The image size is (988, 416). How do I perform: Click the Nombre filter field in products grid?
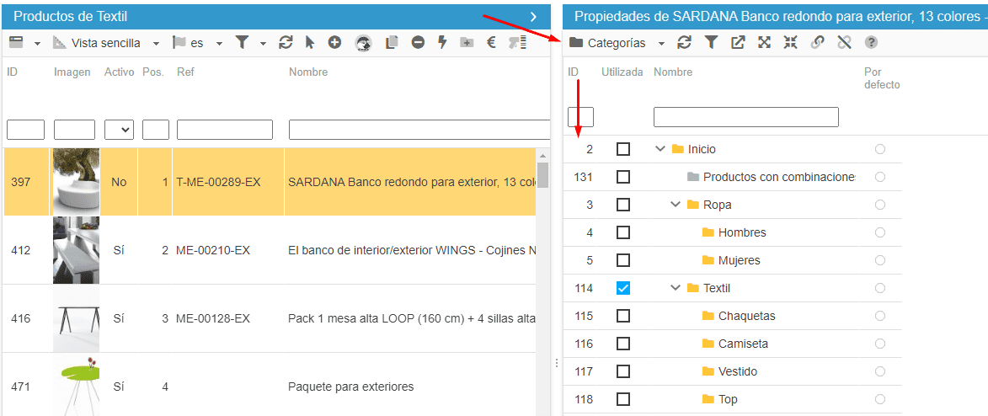pyautogui.click(x=419, y=130)
